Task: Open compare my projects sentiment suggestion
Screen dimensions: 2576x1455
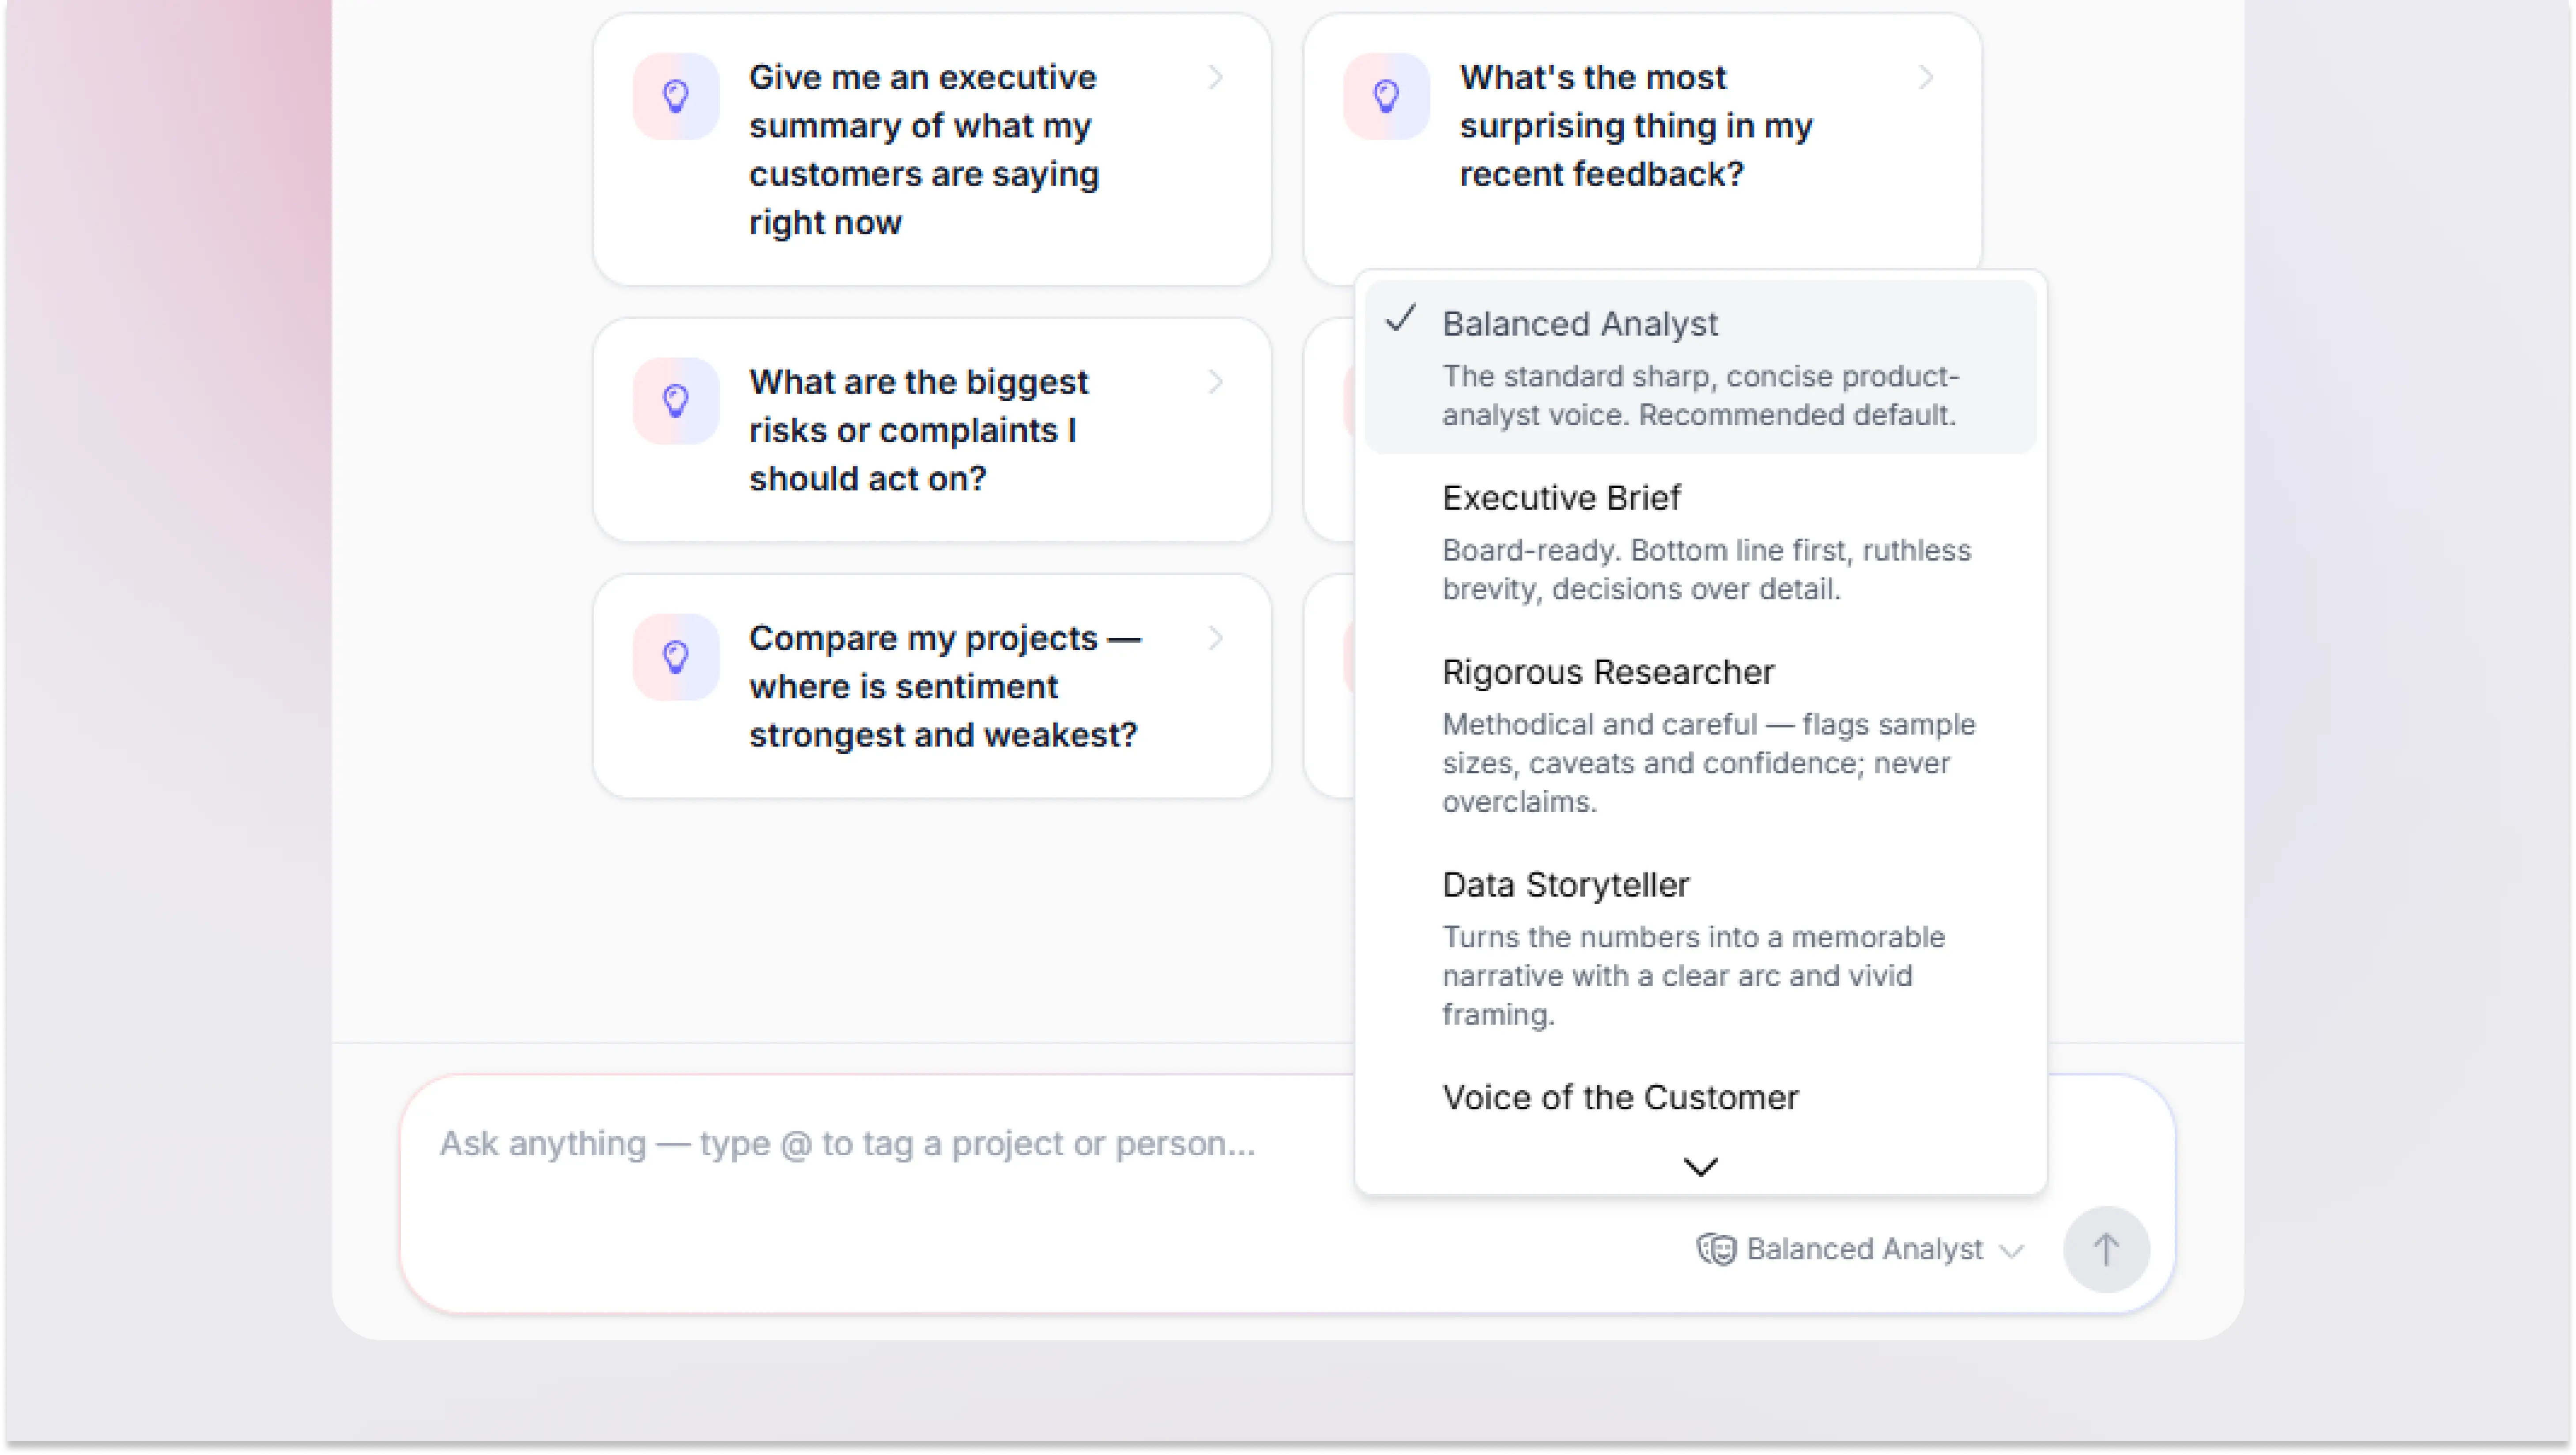Action: coord(932,687)
